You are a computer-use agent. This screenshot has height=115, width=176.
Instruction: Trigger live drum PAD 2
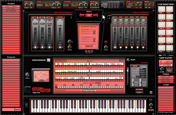[170, 9]
